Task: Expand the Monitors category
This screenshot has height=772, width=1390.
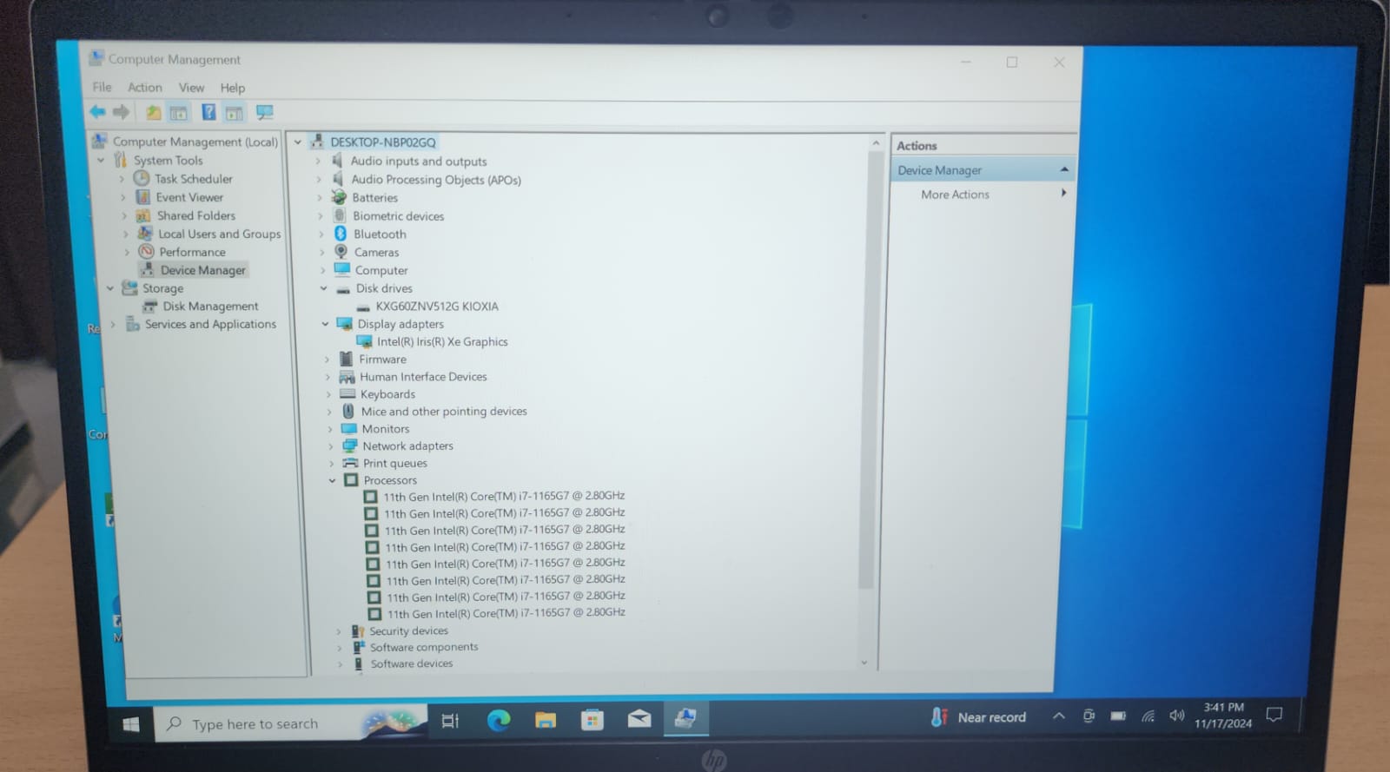Action: tap(329, 429)
